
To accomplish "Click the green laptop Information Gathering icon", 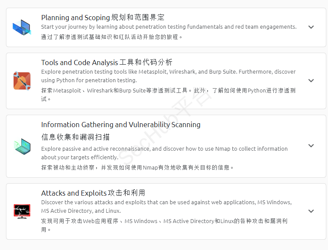I will (22, 146).
